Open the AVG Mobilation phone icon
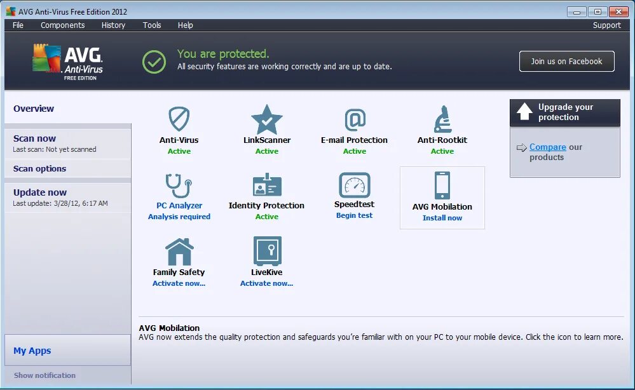 442,185
